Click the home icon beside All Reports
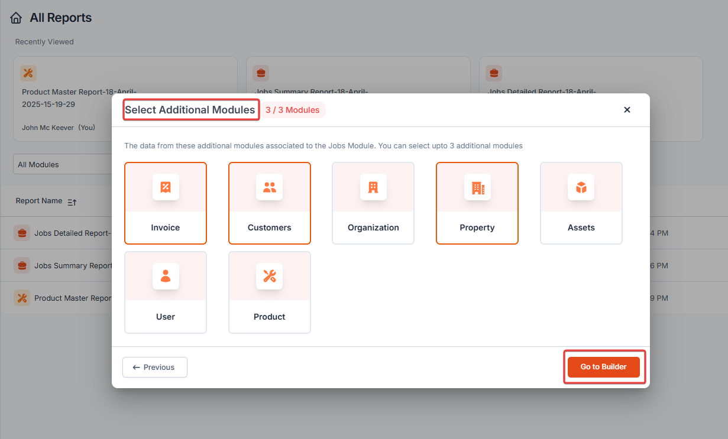This screenshot has width=728, height=439. [x=16, y=18]
